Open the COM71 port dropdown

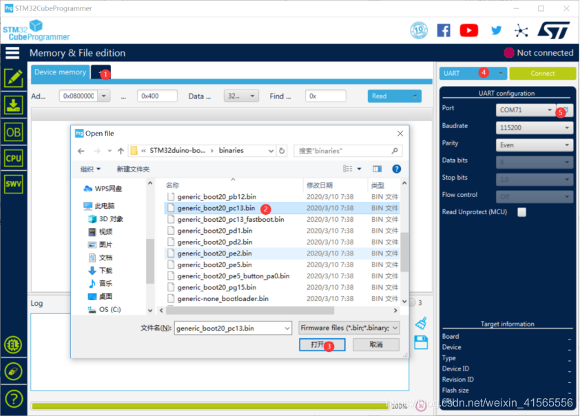coord(526,110)
